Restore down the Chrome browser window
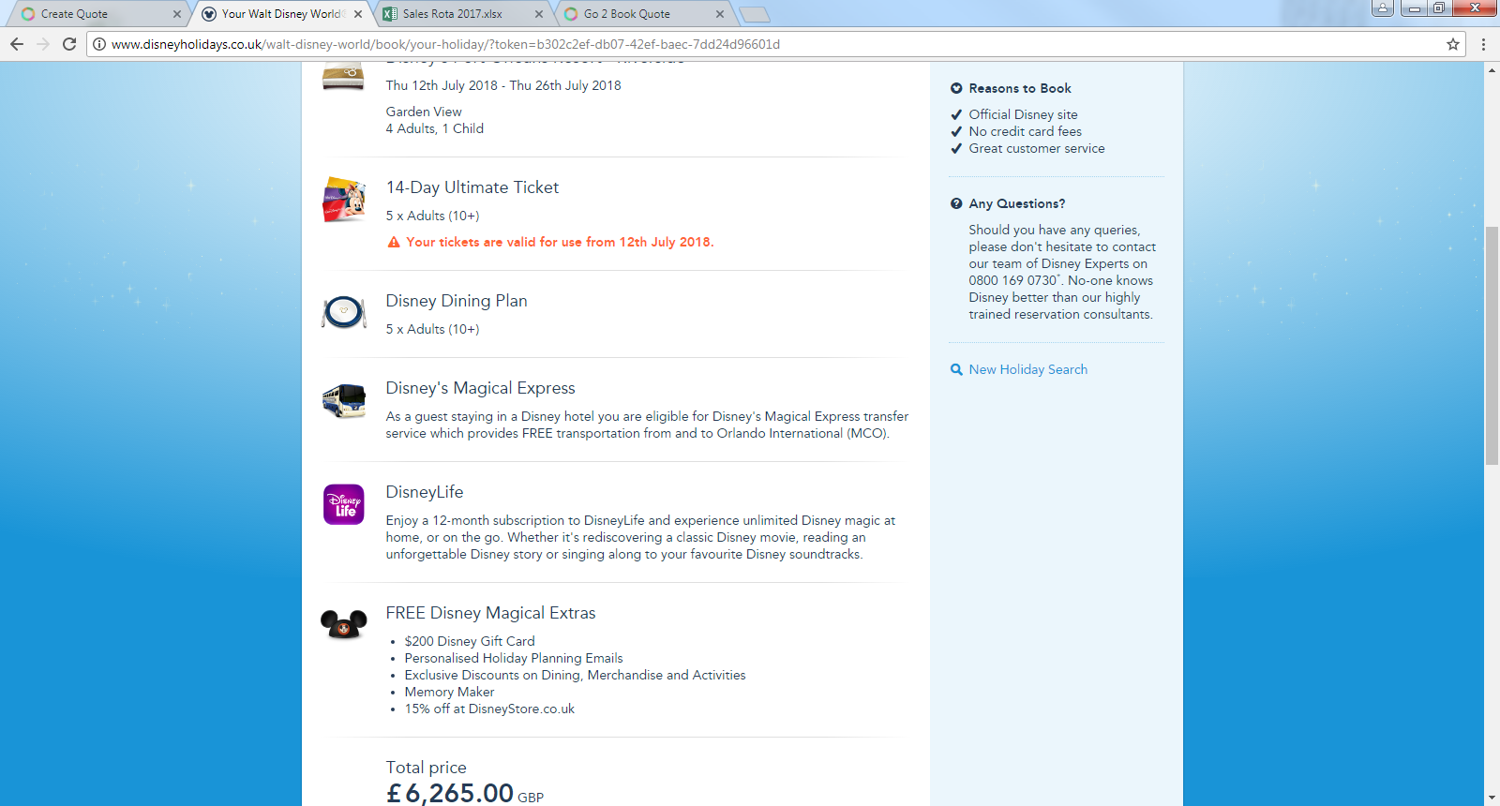Screen dimensions: 1500x806 (1438, 8)
